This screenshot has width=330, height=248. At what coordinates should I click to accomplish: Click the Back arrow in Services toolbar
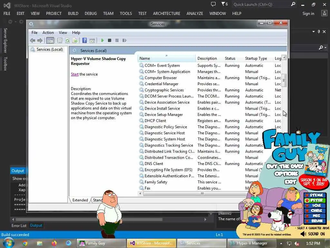[33, 40]
